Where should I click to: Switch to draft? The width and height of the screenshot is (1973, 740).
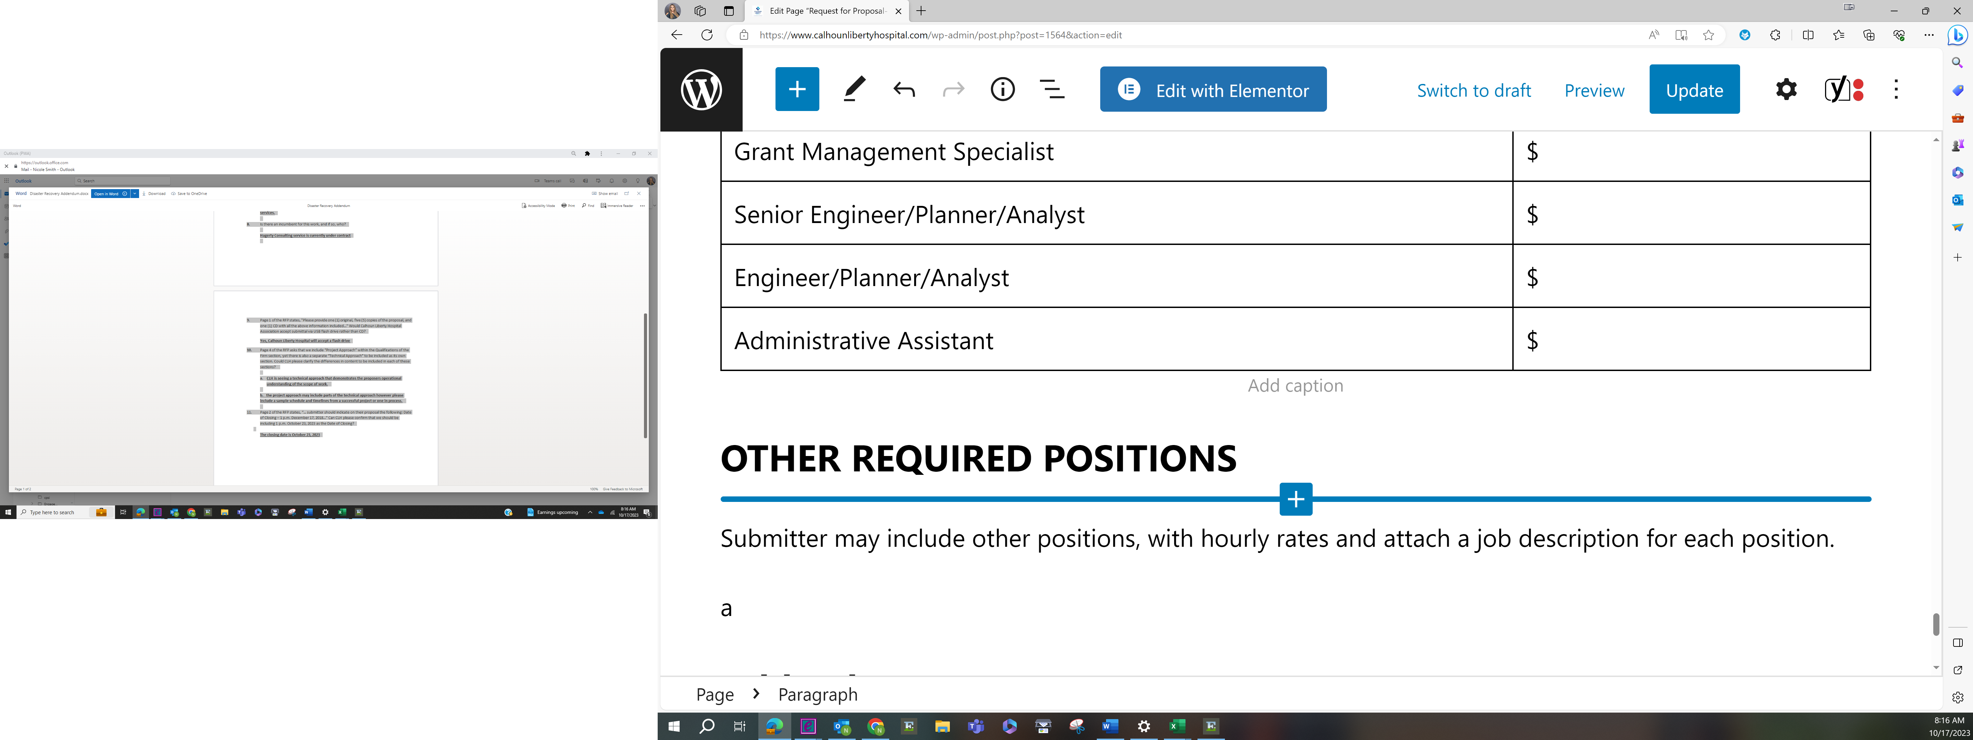(1474, 90)
